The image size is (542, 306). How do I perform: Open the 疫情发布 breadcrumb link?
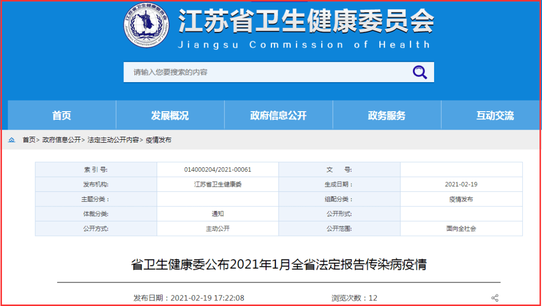pyautogui.click(x=158, y=140)
